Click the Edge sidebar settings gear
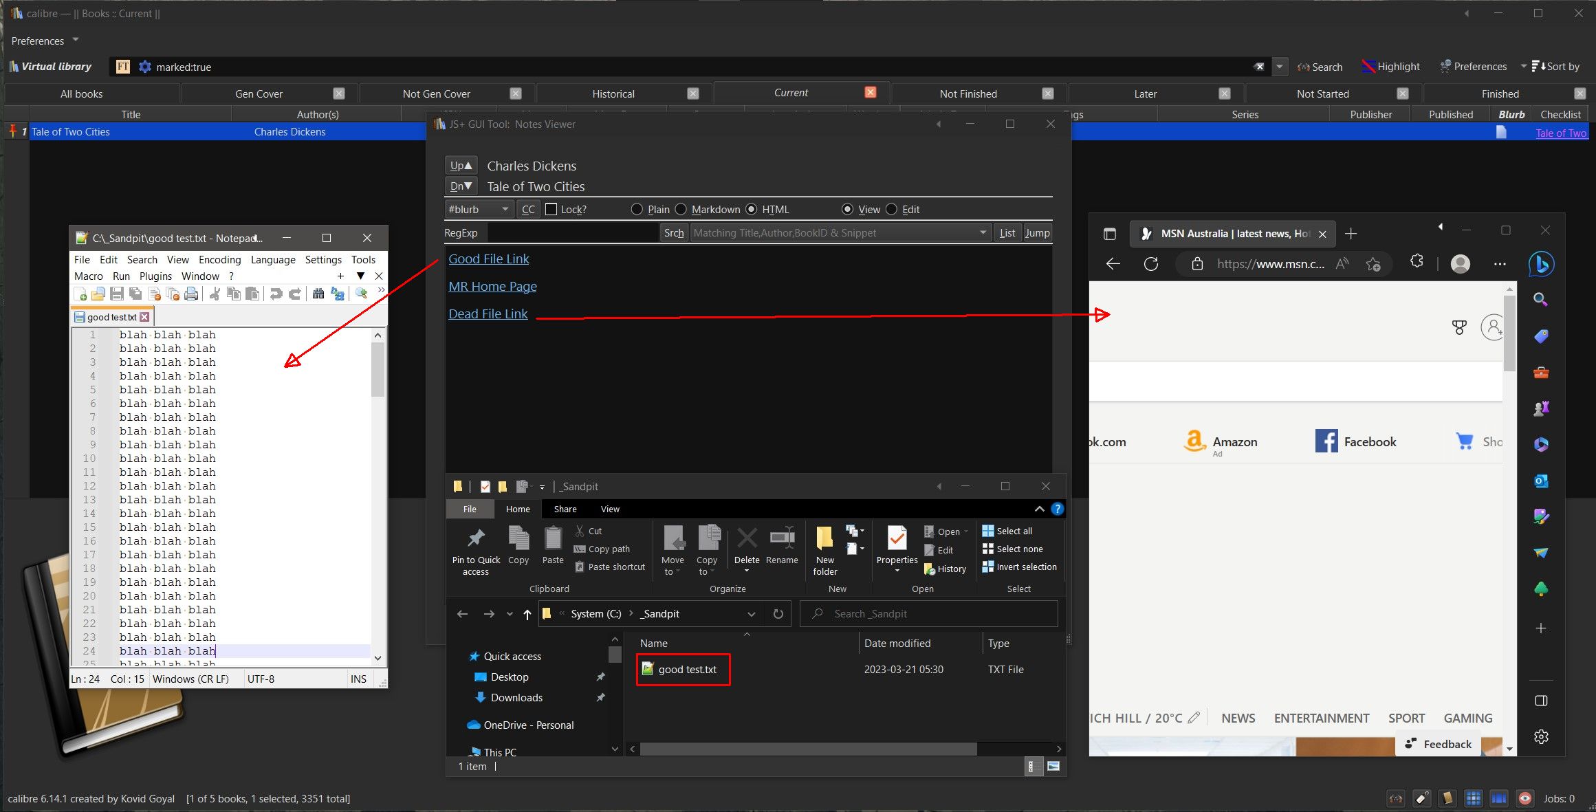 (x=1541, y=736)
